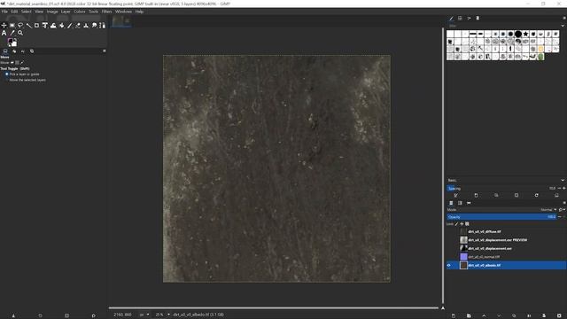The image size is (567, 319).
Task: Click the foreground color swatch
Action: click(x=11, y=42)
